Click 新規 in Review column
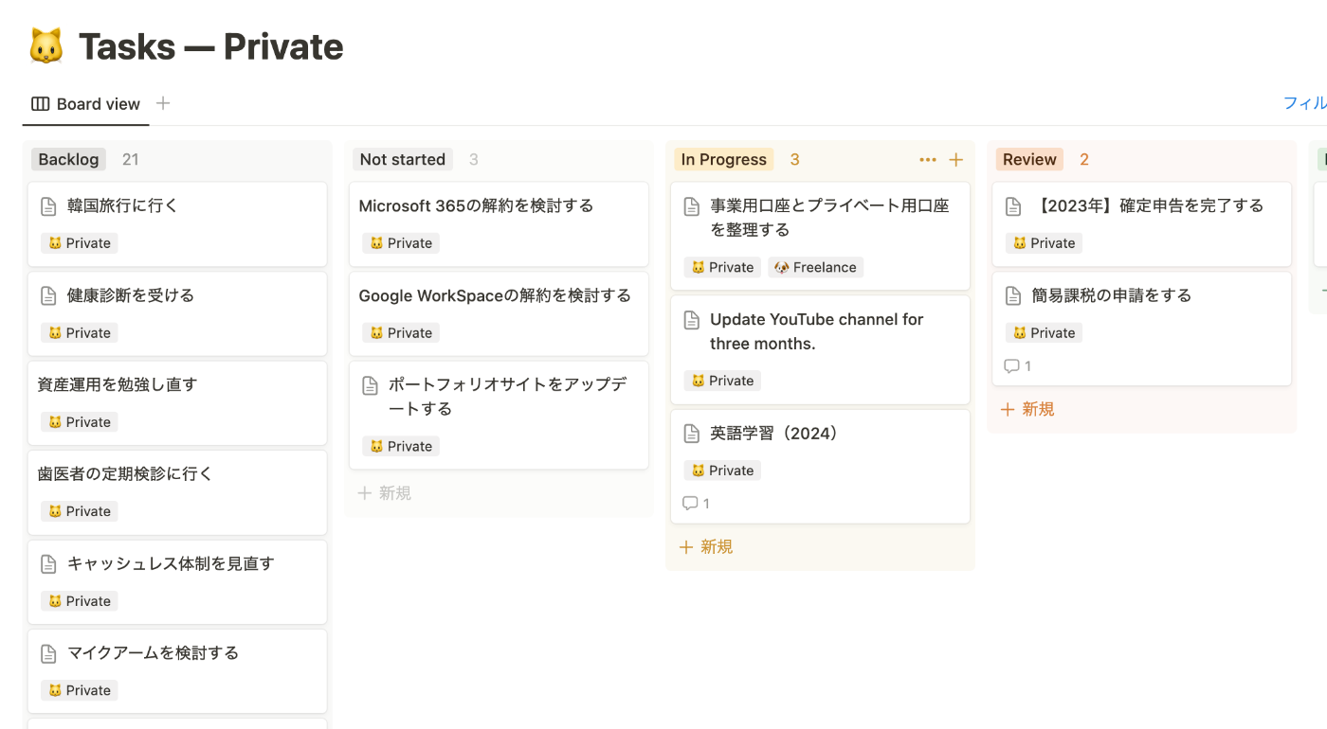Image resolution: width=1327 pixels, height=729 pixels. [1027, 410]
